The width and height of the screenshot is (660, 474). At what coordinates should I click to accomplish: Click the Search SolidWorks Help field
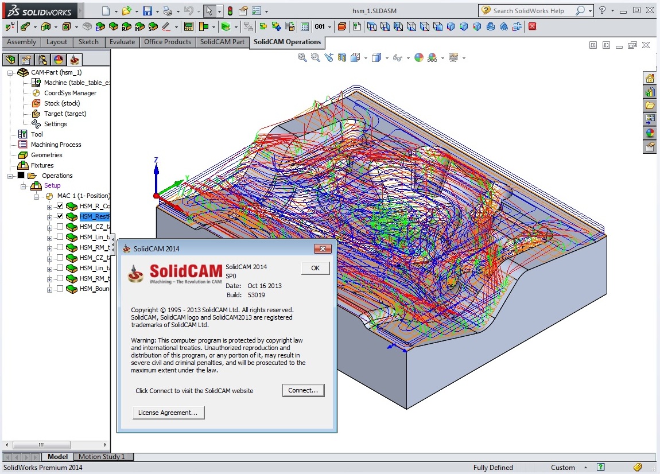[528, 10]
